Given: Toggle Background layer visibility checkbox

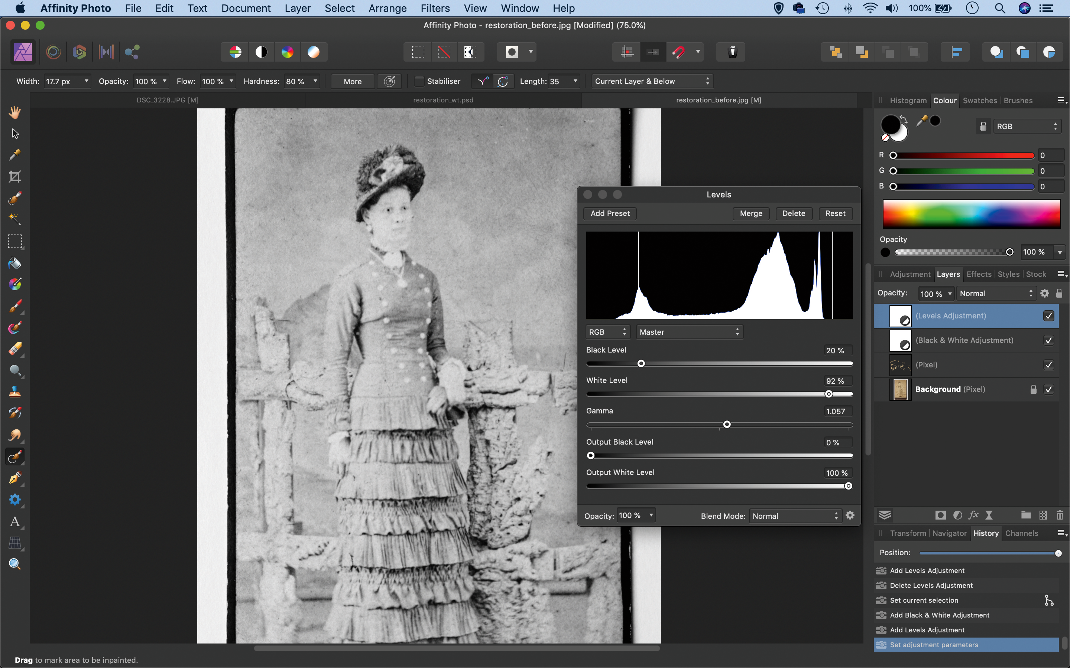Looking at the screenshot, I should (1048, 389).
